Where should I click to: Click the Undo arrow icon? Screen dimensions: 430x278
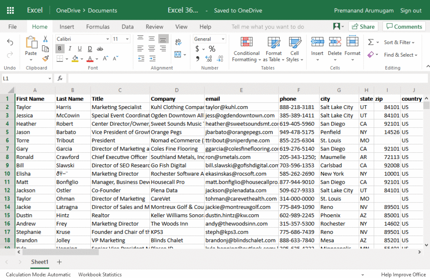[x=10, y=42]
